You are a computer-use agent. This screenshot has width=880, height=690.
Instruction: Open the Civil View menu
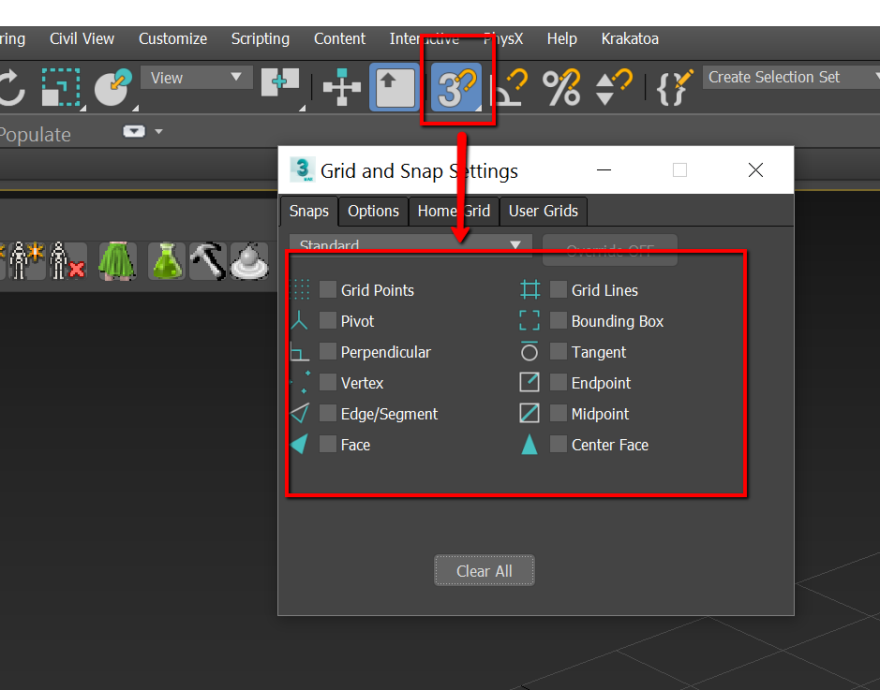tap(82, 38)
